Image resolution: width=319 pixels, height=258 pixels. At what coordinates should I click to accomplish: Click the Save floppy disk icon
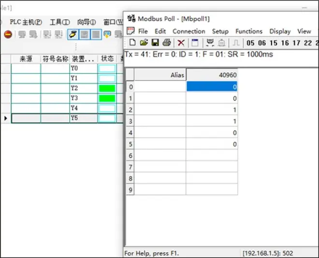pos(155,42)
